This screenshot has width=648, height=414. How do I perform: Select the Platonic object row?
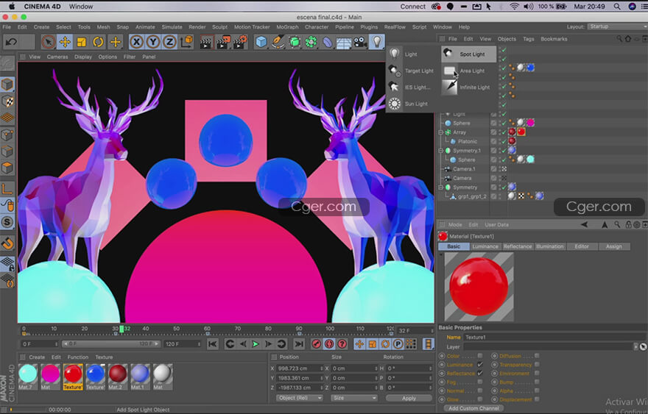468,142
